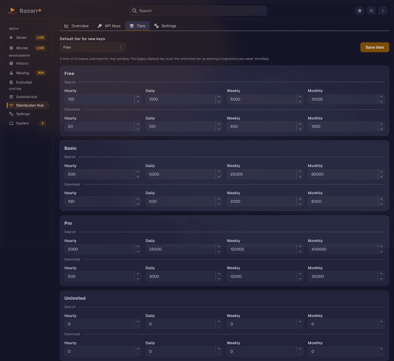Image resolution: width=394 pixels, height=361 pixels.
Task: Click the Free Search Hourly field
Action: (103, 99)
